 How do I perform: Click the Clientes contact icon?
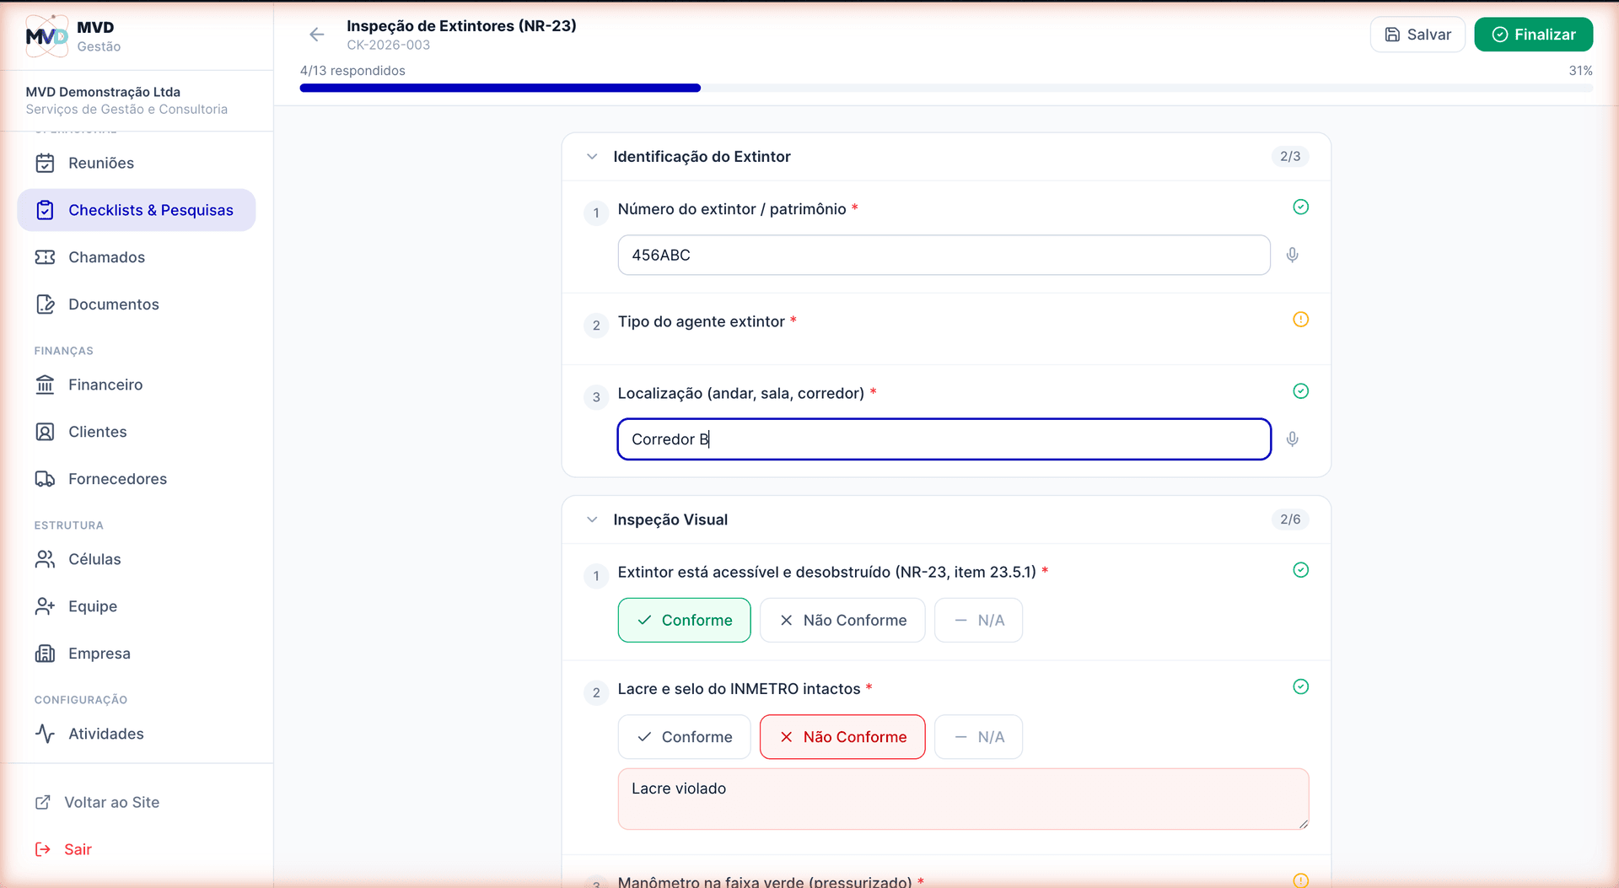tap(46, 432)
